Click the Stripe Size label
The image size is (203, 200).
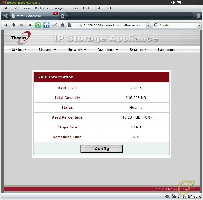(67, 127)
